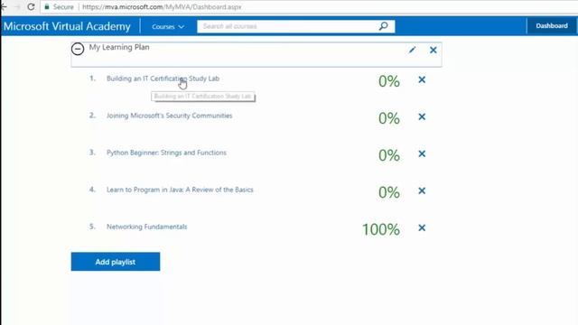Delete My Learning Plan with the X icon
Screen dimensions: 578x325
tap(433, 50)
